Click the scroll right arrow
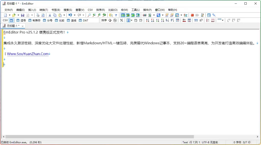Image resolution: width=261 pixels, height=145 pixels. click(x=257, y=137)
